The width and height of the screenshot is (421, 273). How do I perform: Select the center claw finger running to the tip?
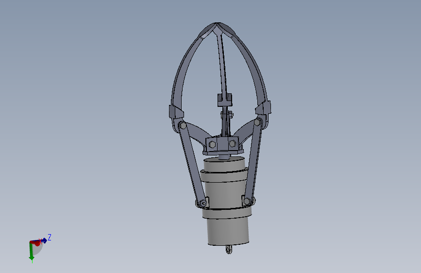pos(222,63)
